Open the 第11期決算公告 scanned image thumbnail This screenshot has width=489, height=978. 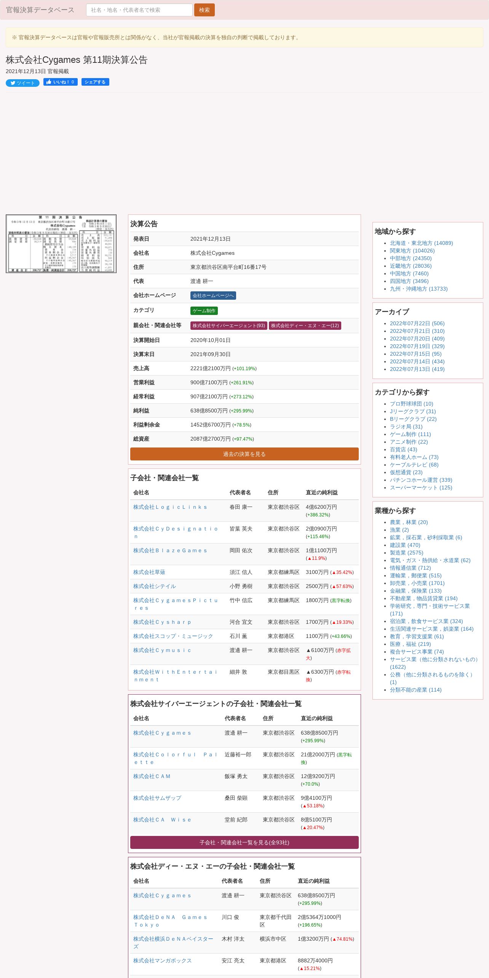click(61, 244)
